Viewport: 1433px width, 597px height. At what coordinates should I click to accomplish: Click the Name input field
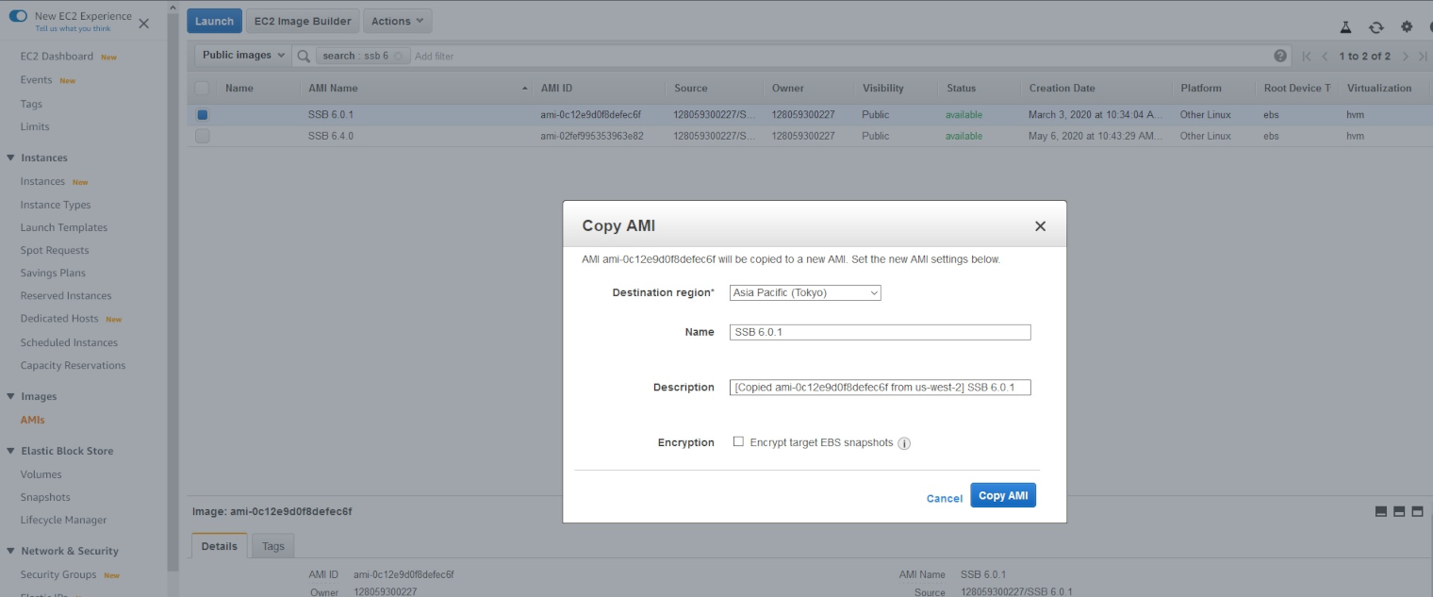point(880,332)
